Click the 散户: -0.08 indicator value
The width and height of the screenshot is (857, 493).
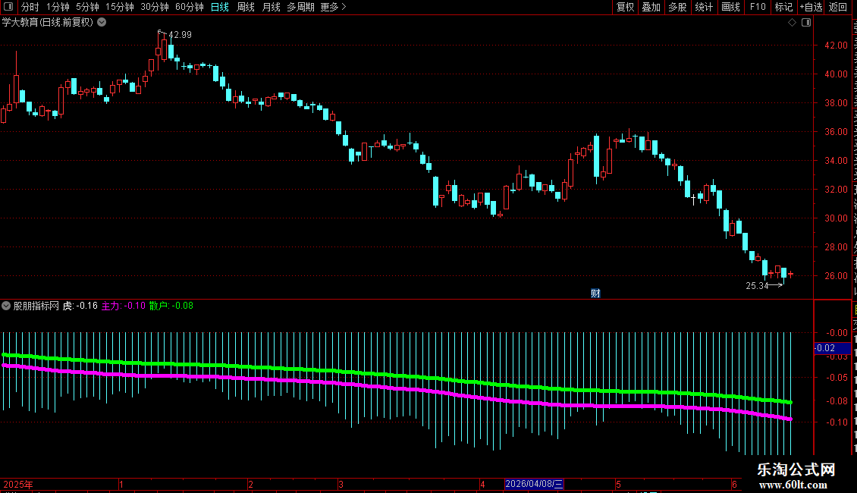[x=171, y=306]
